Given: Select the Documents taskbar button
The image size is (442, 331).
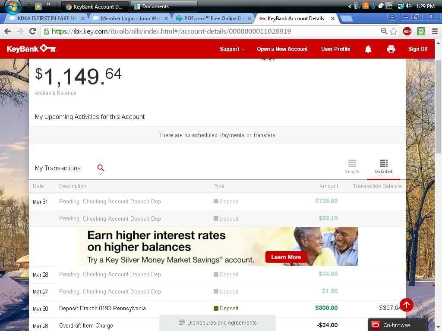Looking at the screenshot, I should point(164,6).
